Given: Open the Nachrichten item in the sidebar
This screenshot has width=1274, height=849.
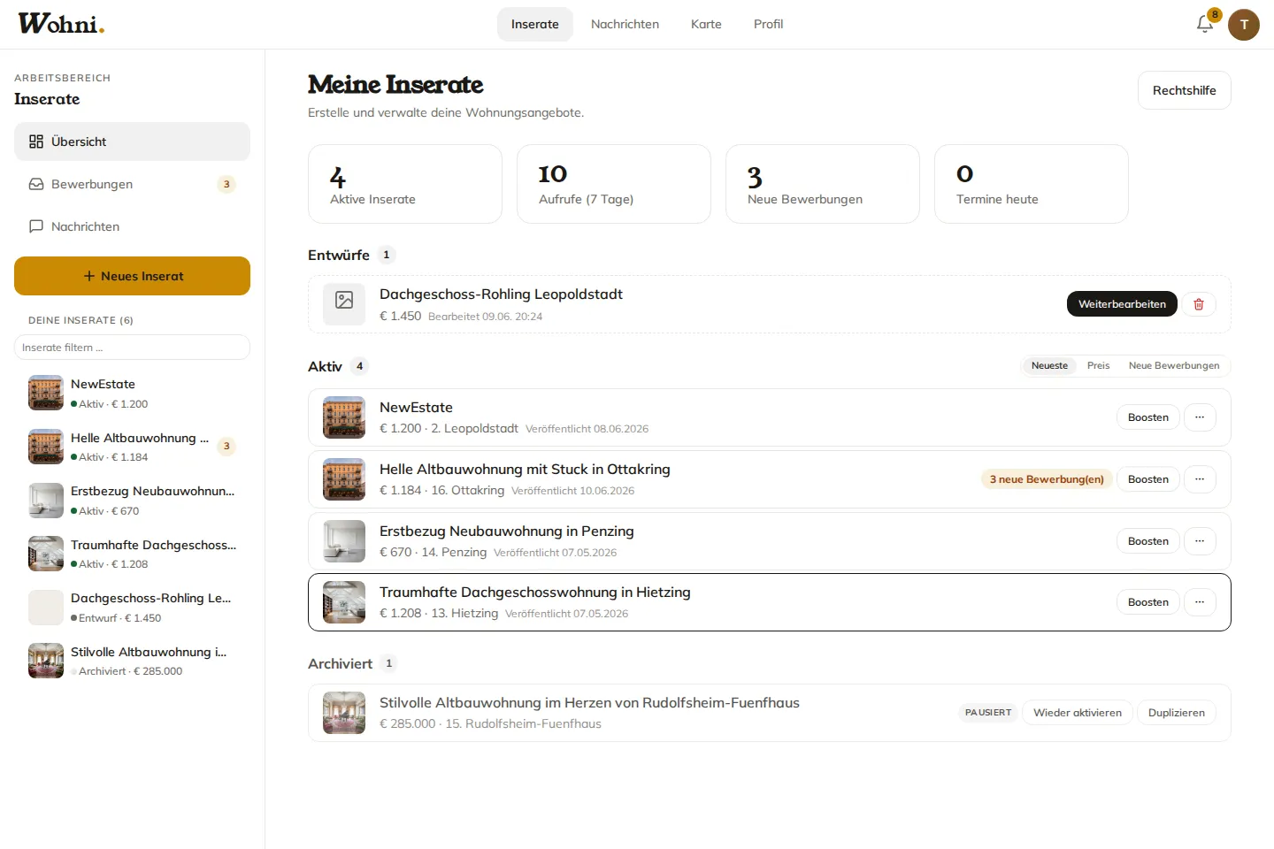Looking at the screenshot, I should pyautogui.click(x=132, y=226).
